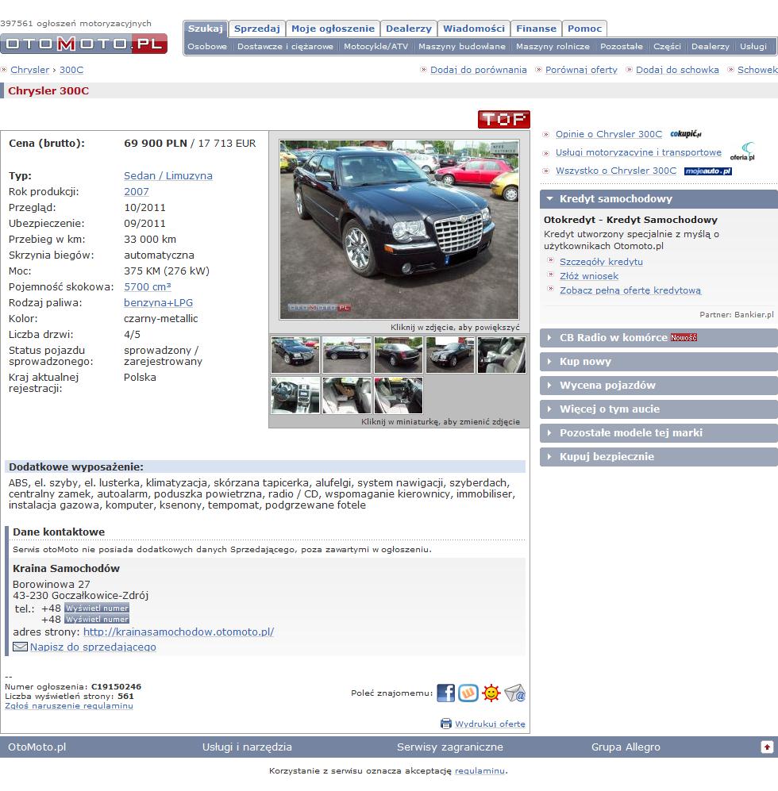This screenshot has height=791, width=778.
Task: Select the Motocykle/ATV category
Action: pyautogui.click(x=376, y=46)
